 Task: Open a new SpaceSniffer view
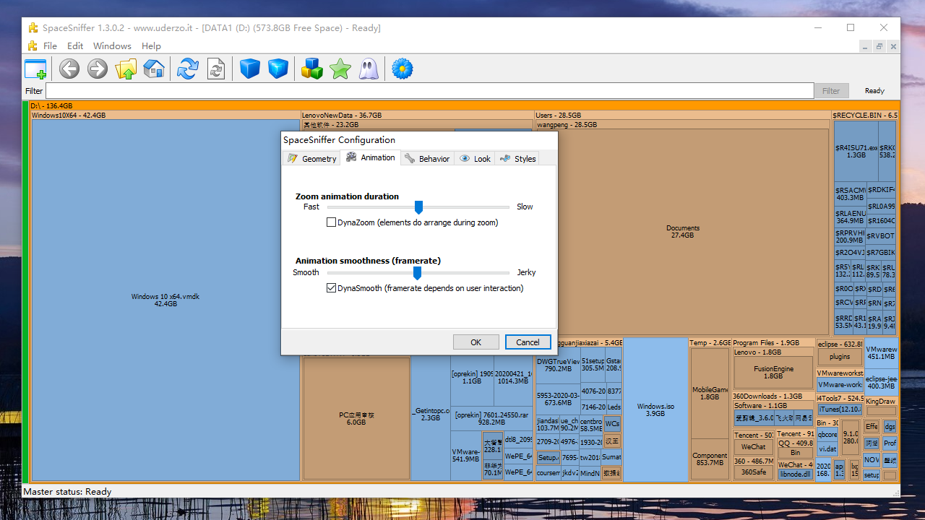coord(35,69)
